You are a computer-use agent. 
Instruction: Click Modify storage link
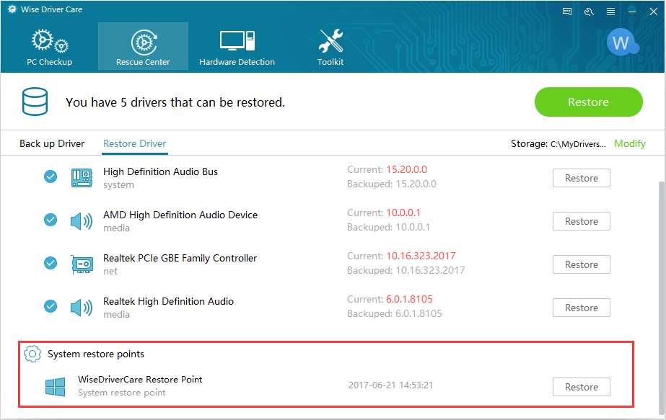click(x=630, y=144)
